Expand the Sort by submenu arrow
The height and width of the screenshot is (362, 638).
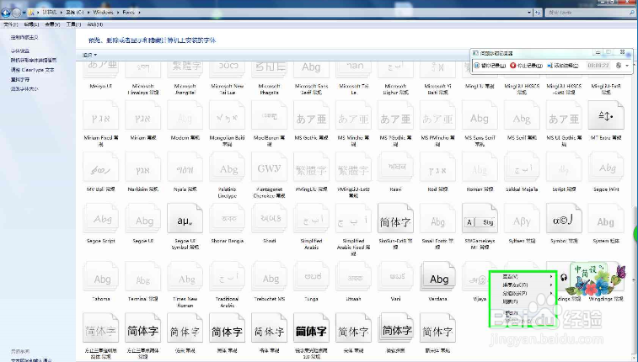[551, 285]
